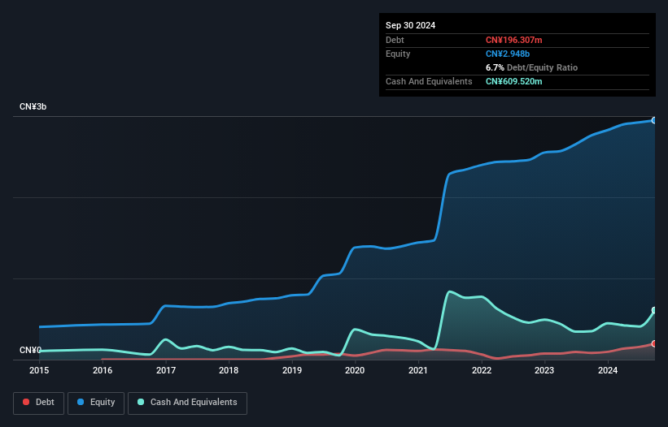Toggle Cash And Equivalents legend button
668x427 pixels.
coord(187,403)
